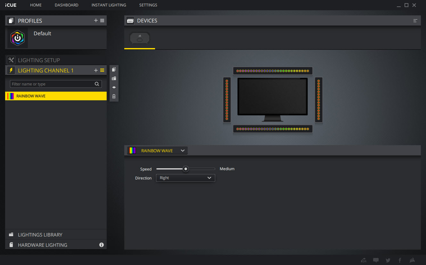Open the chat feedback speech bubble icon
The image size is (426, 265).
click(x=376, y=260)
